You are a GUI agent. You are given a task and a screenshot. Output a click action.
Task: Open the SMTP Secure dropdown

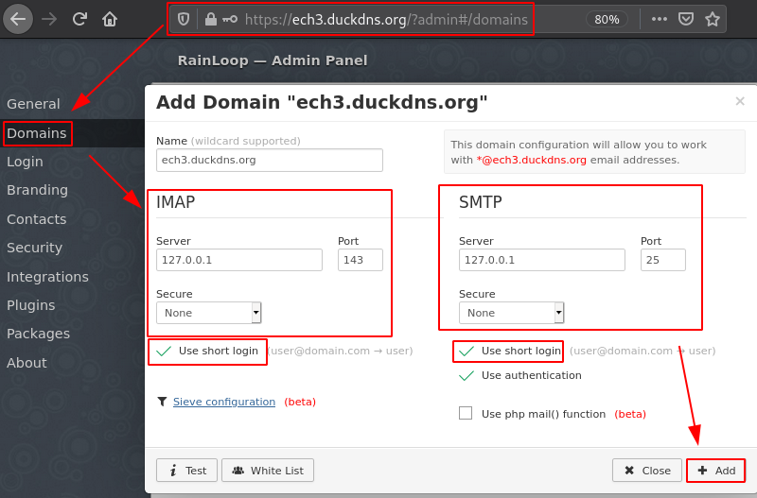click(x=511, y=313)
